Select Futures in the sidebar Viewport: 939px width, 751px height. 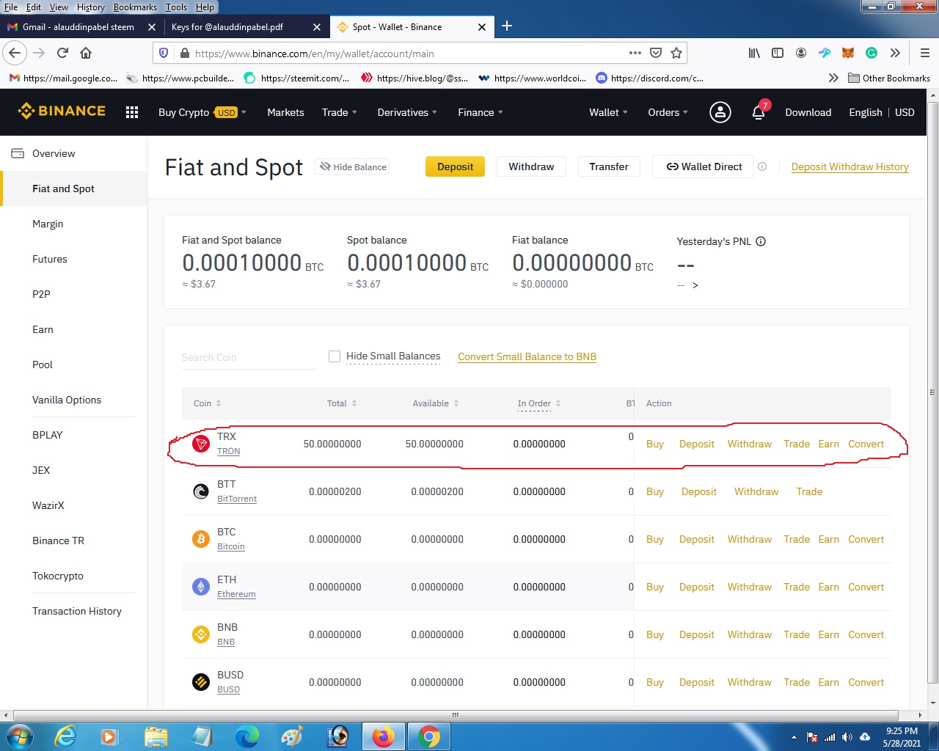(73, 259)
